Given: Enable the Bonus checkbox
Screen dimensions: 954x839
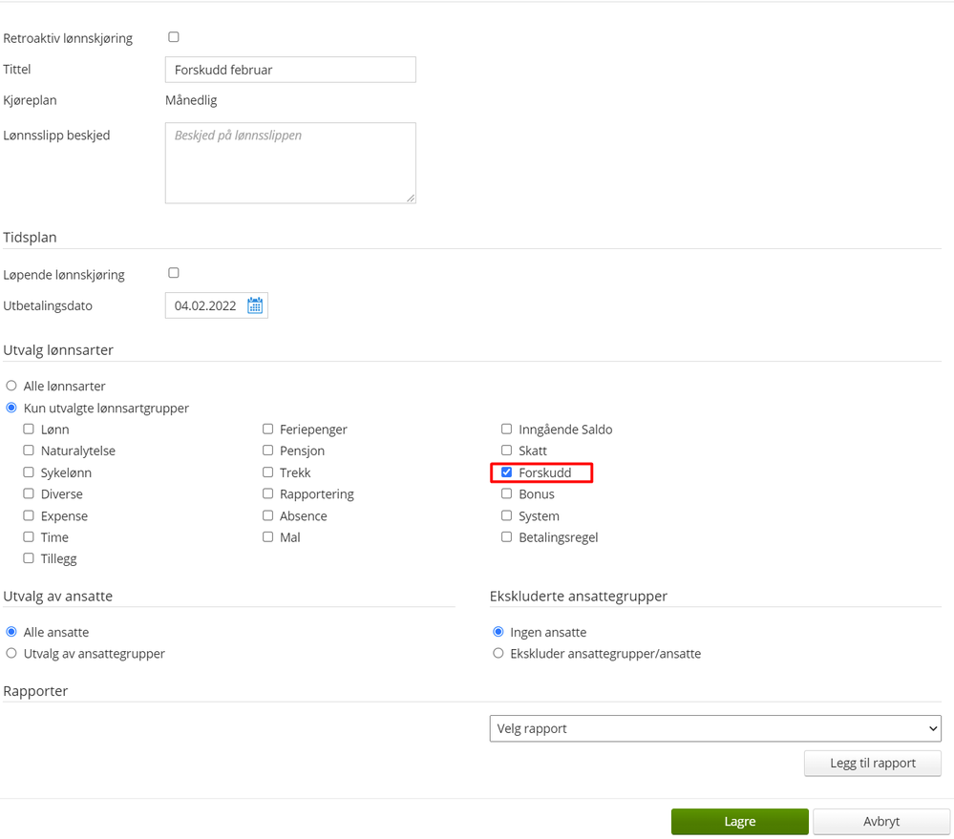Looking at the screenshot, I should click(x=507, y=493).
